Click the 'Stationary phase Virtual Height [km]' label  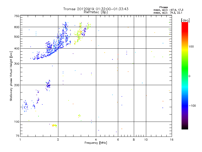[x=11, y=76]
